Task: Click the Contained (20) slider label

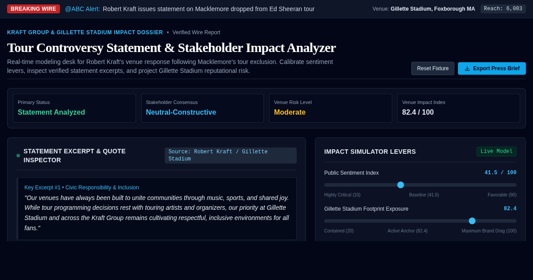Action: (x=339, y=231)
